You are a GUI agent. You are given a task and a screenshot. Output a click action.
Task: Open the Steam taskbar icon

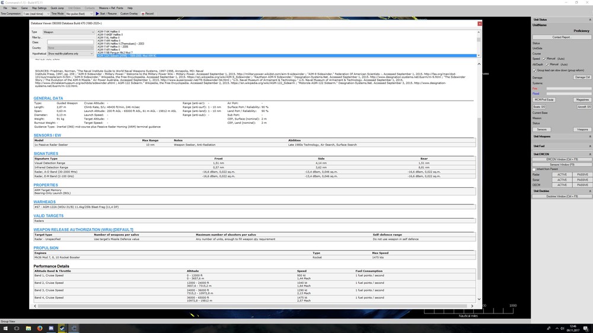63,327
